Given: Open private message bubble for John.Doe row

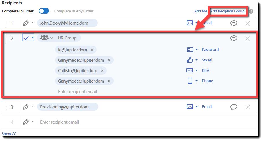Looking at the screenshot, I should (234, 23).
